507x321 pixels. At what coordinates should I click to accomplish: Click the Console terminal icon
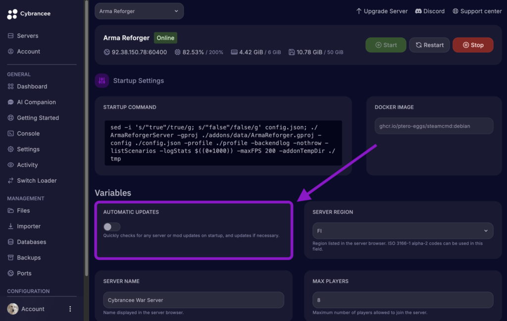11,133
